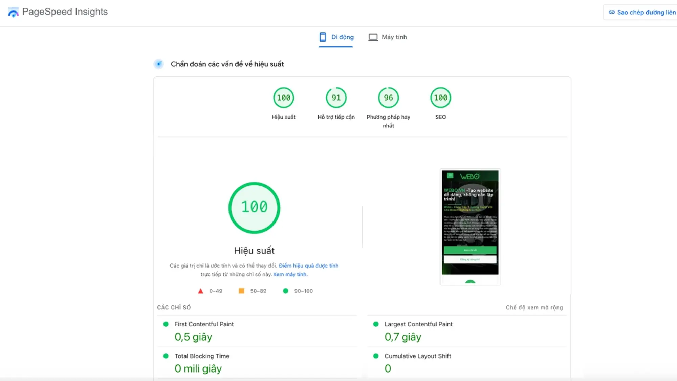677x381 pixels.
Task: Select the 0,7 giây value
Action: pos(403,337)
